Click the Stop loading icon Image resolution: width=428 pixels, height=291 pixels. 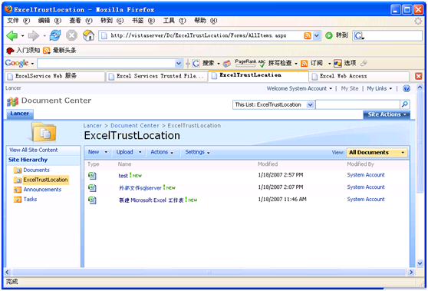pyautogui.click(x=71, y=35)
